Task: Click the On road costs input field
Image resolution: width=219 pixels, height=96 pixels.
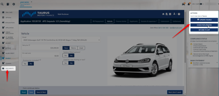Action: 41,55
